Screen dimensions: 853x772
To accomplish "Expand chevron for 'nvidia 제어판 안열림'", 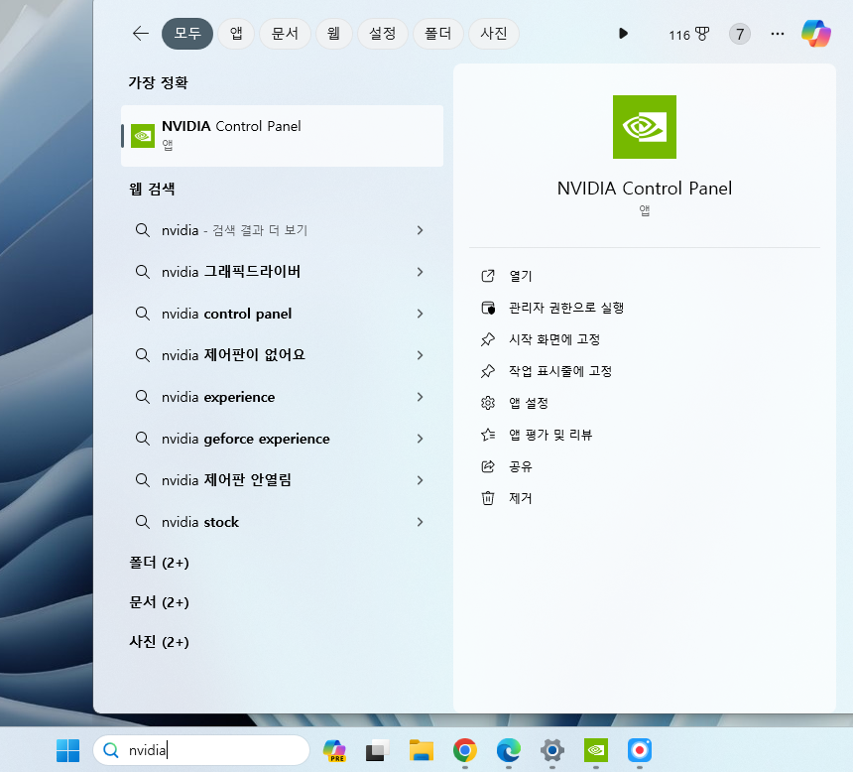I will [x=420, y=480].
